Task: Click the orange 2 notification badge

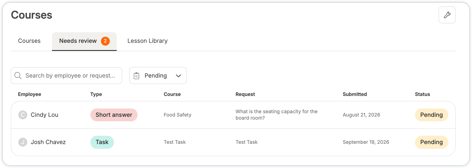Action: click(x=105, y=41)
